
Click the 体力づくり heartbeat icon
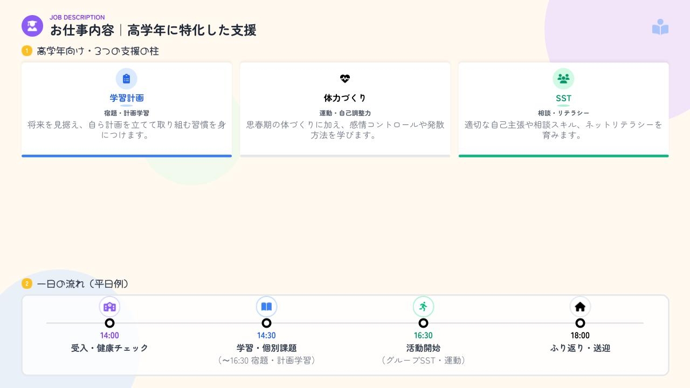pyautogui.click(x=345, y=79)
